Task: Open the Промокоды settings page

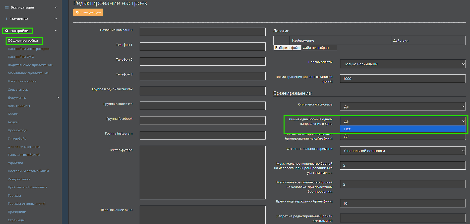Action: (x=18, y=130)
